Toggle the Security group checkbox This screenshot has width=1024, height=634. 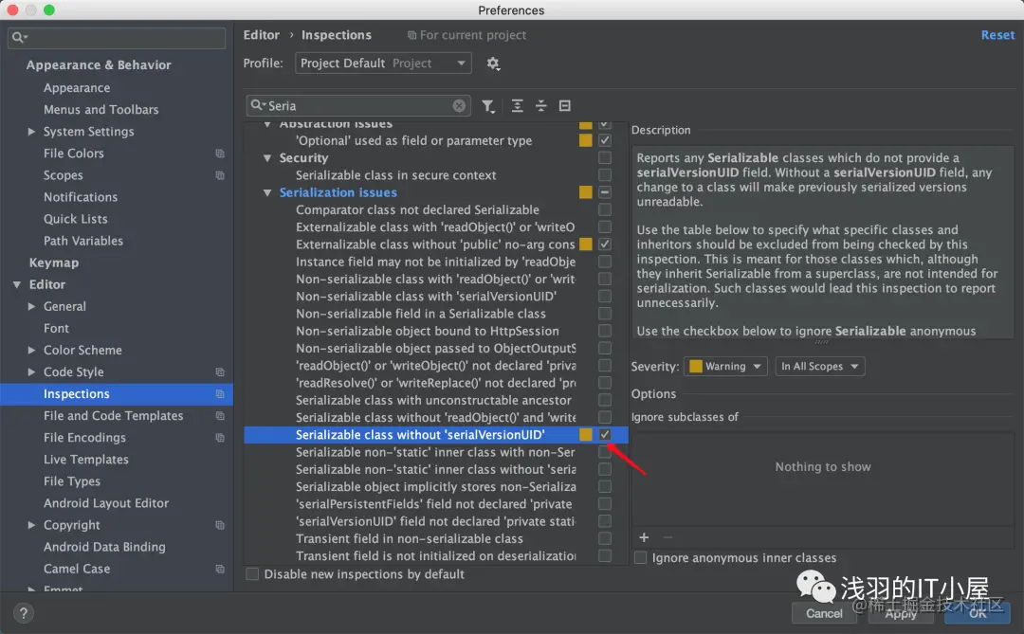605,157
